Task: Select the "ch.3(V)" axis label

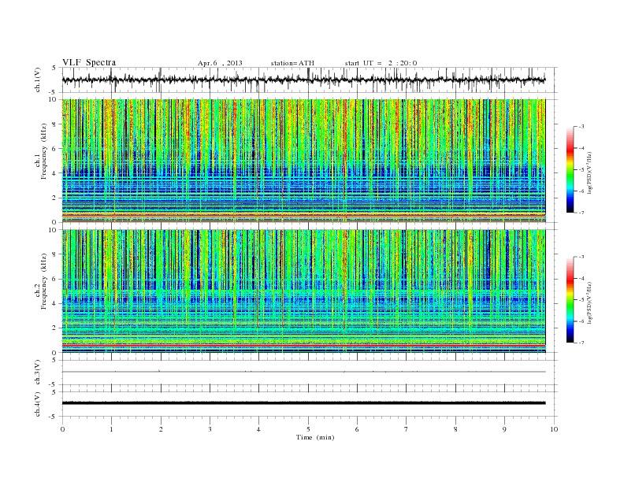Action: coord(37,372)
